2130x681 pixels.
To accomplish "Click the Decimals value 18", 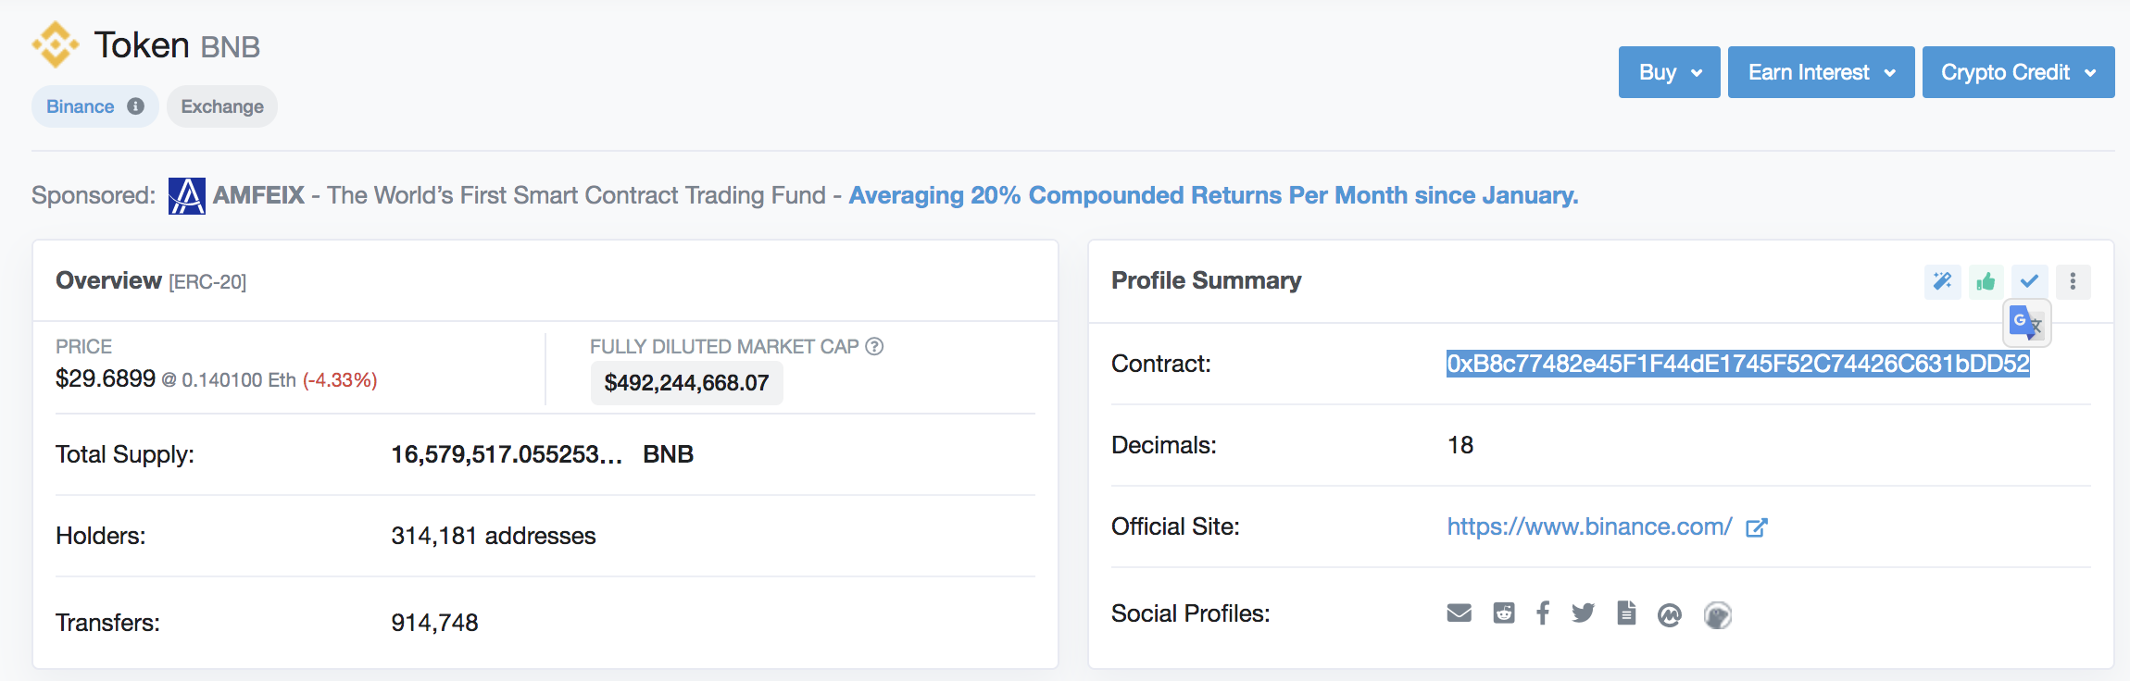I will click(x=1460, y=445).
